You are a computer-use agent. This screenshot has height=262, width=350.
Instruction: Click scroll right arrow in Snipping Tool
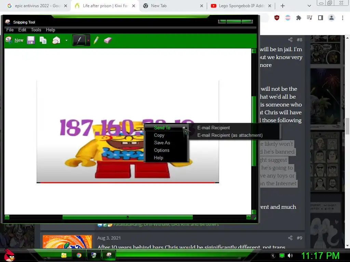[x=248, y=217]
